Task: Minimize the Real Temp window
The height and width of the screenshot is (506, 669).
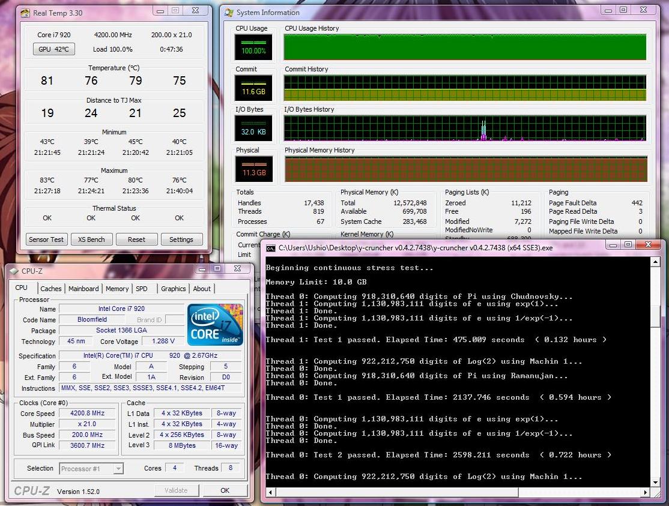Action: pyautogui.click(x=160, y=11)
